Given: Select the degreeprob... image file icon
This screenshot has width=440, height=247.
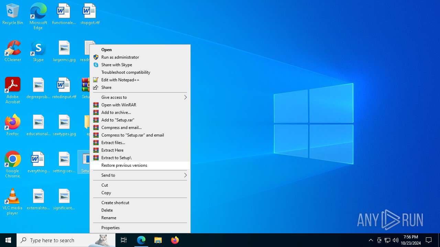Looking at the screenshot, I should 38,89.
